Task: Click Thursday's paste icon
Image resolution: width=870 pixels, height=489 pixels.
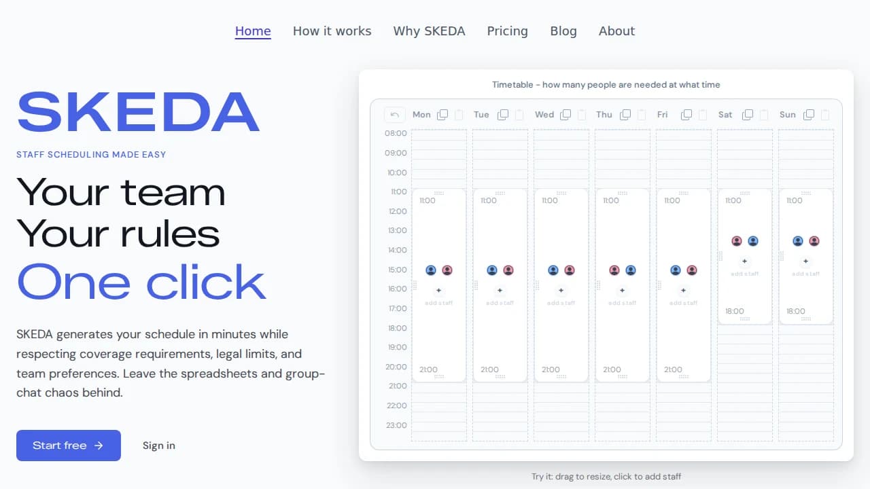Action: click(x=641, y=114)
